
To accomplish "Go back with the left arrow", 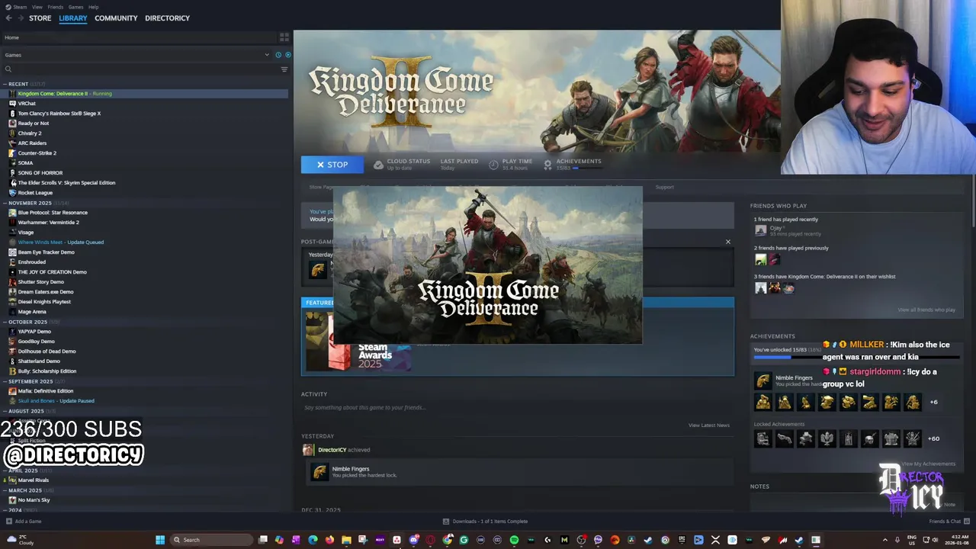I will point(9,18).
